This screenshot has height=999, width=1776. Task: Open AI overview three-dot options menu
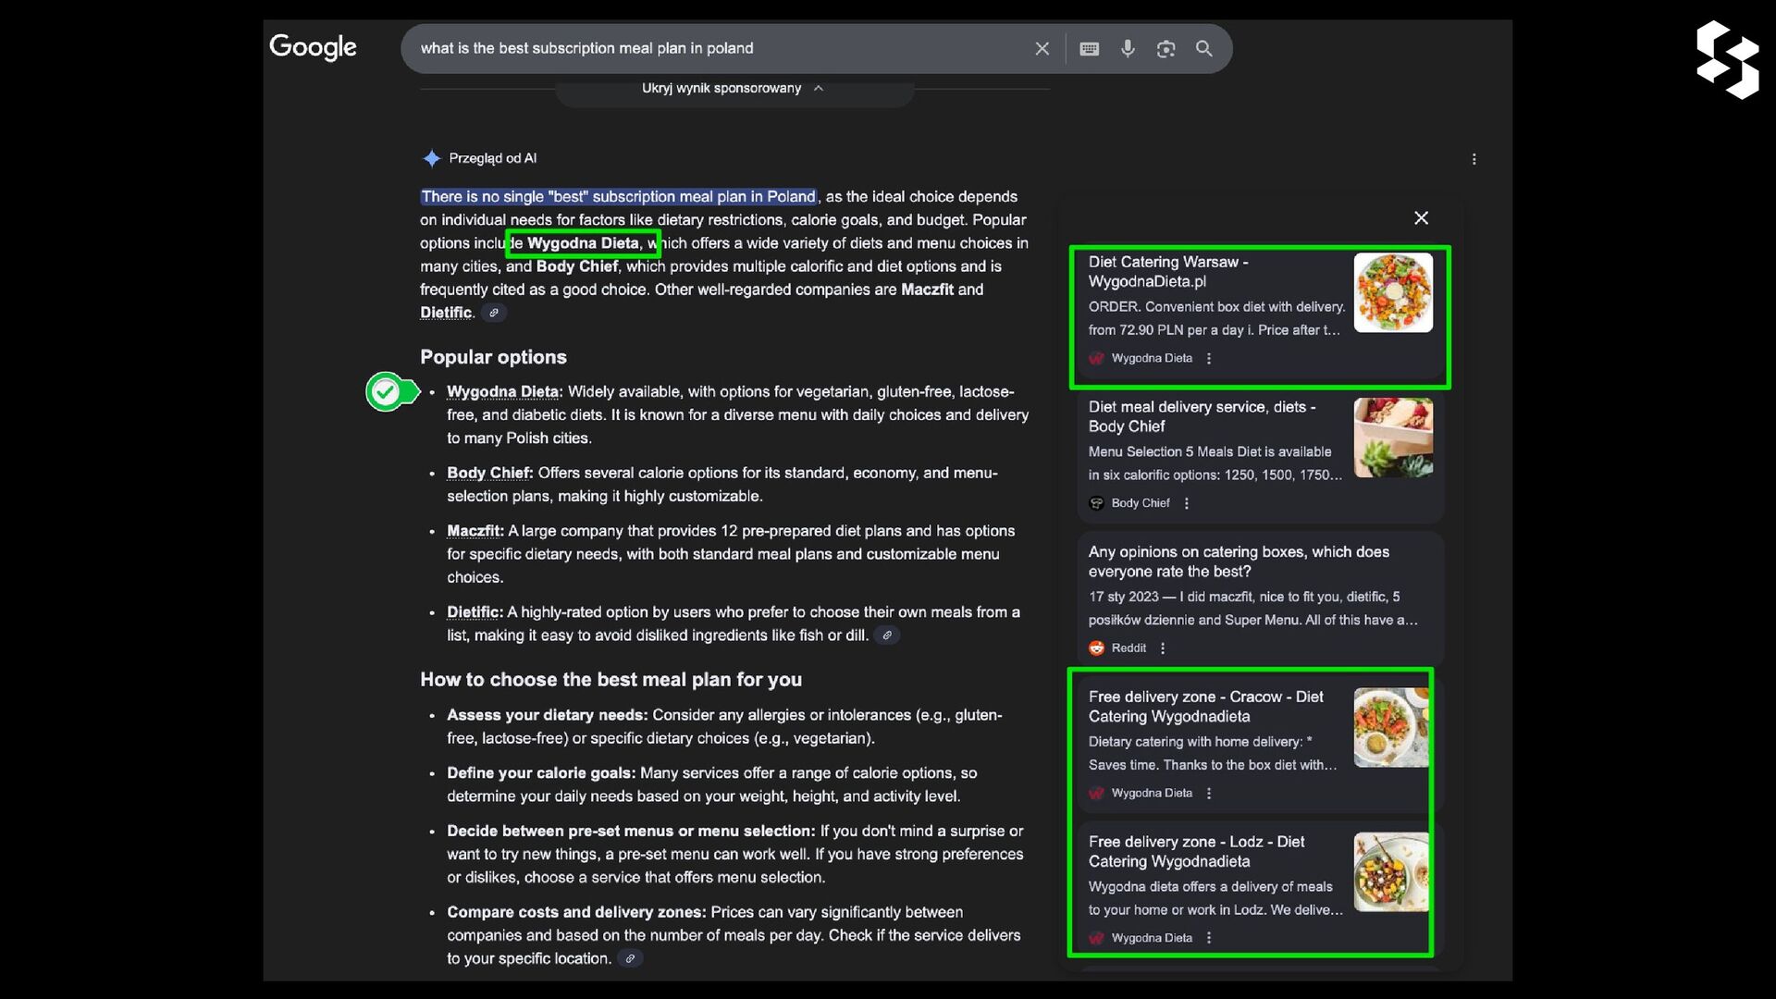[x=1474, y=159]
